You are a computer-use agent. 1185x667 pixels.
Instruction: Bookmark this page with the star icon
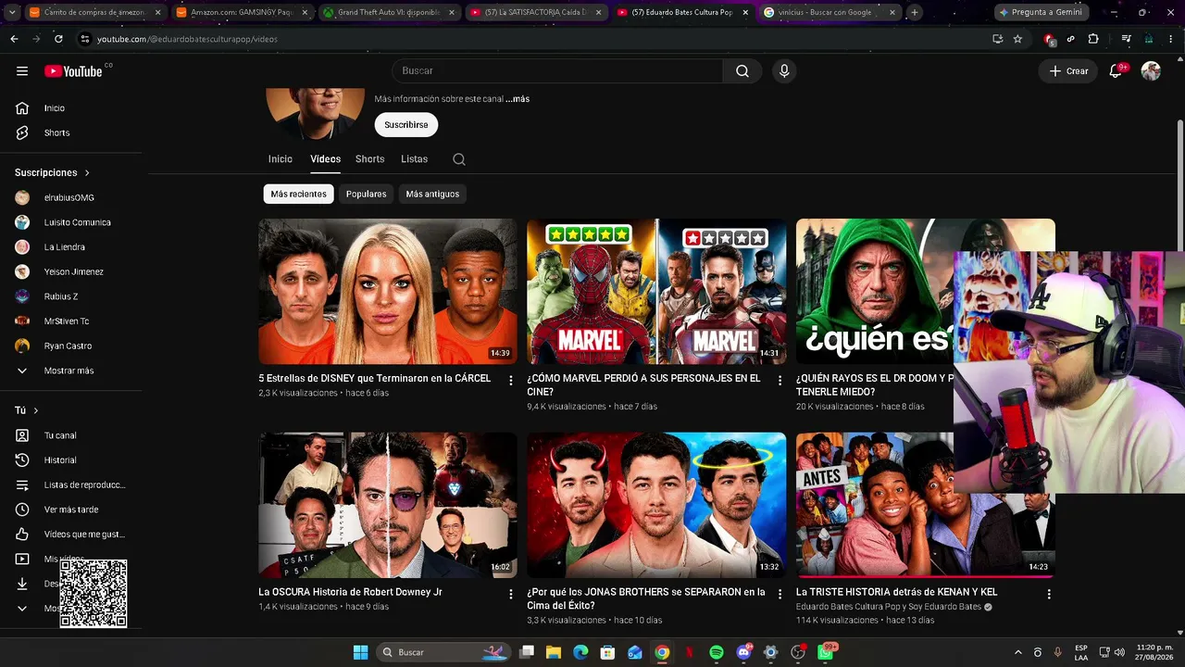tap(1017, 39)
